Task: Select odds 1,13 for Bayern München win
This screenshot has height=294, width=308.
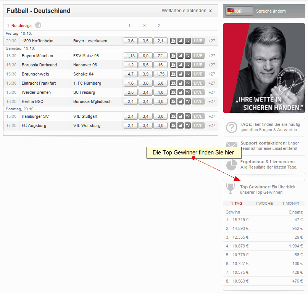Action: click(x=131, y=56)
